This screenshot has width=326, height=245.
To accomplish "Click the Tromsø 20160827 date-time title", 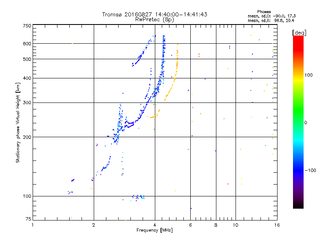I will pyautogui.click(x=155, y=14).
